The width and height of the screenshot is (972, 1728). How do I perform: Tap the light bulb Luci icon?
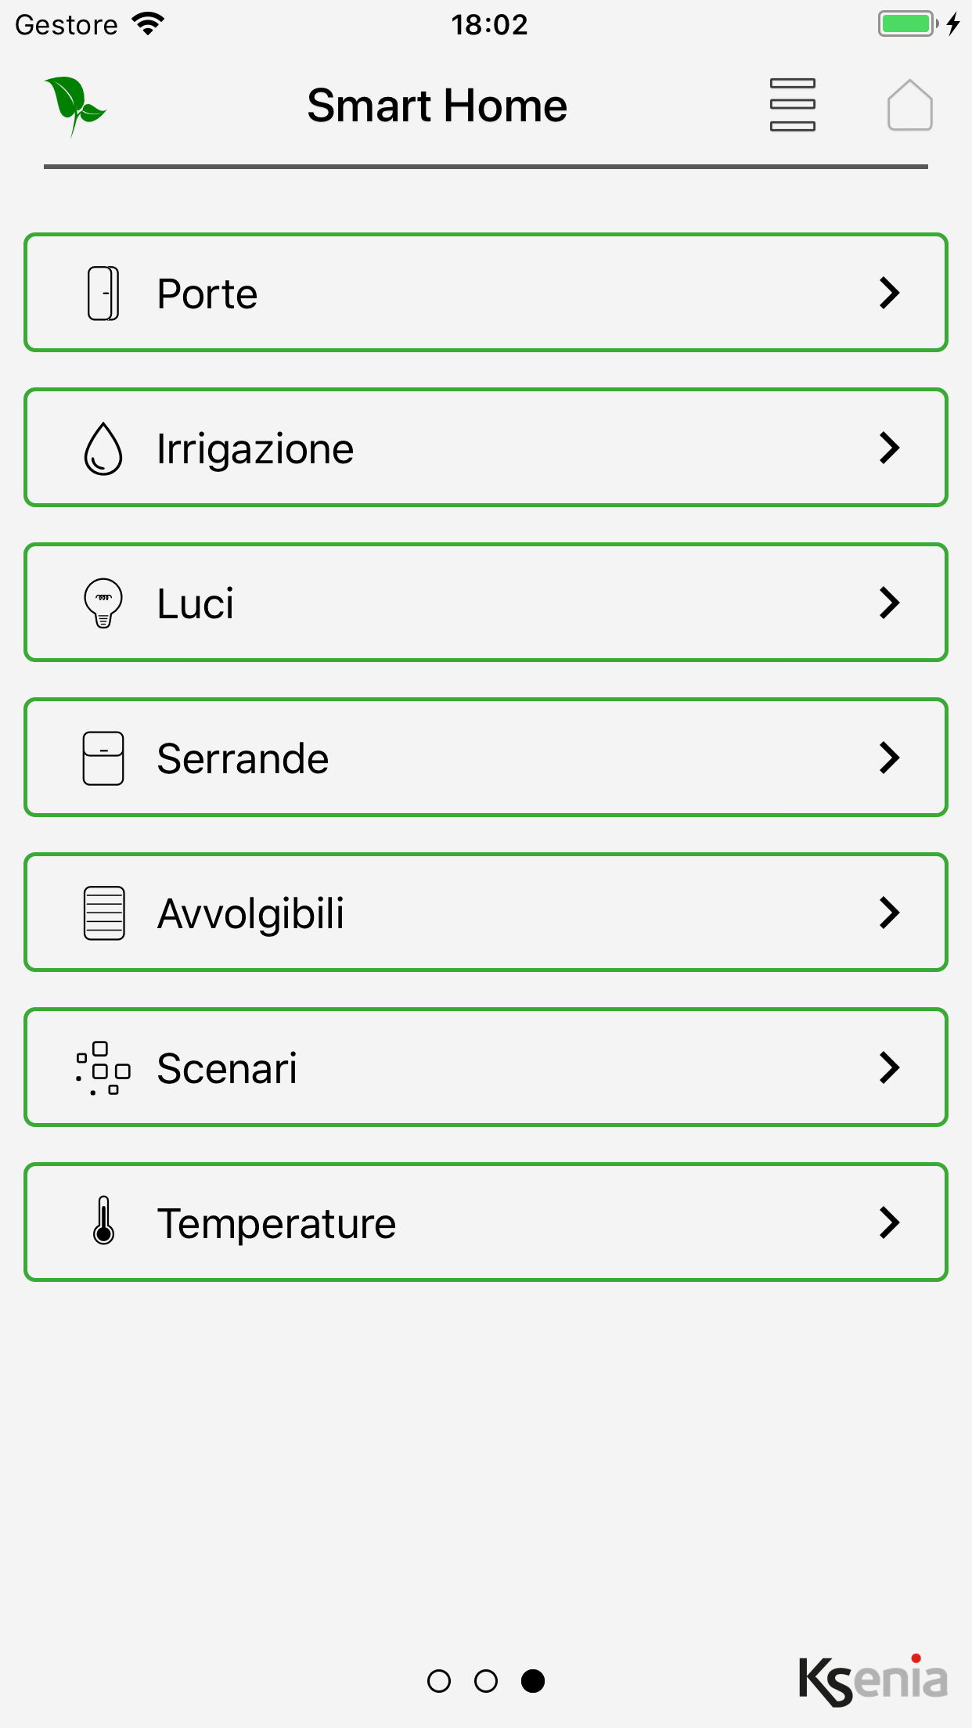[x=103, y=603]
